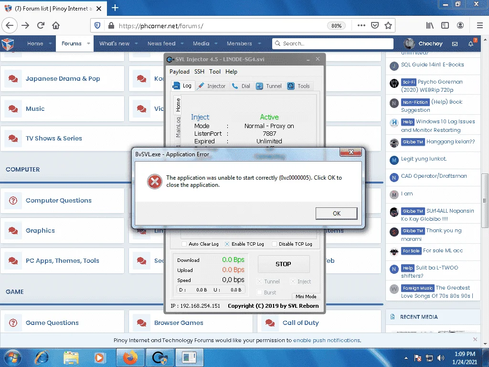Switch to the Tools tab
Viewport: 489px width, 367px height.
click(x=299, y=86)
